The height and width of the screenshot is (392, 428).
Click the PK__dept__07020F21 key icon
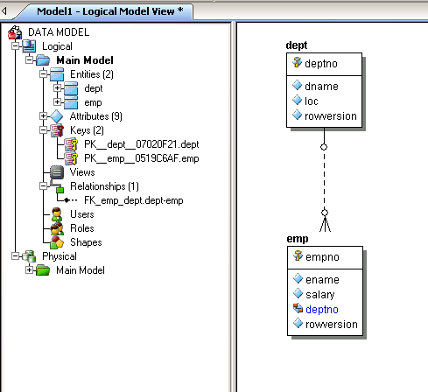(x=71, y=144)
